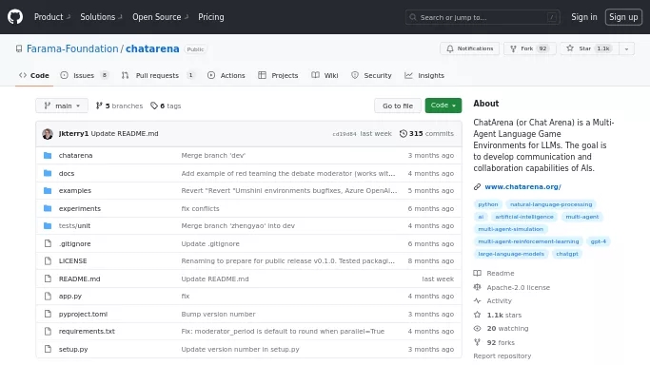Focus the Search or jump to field
Viewport: 650px width, 365px height.
pos(483,17)
